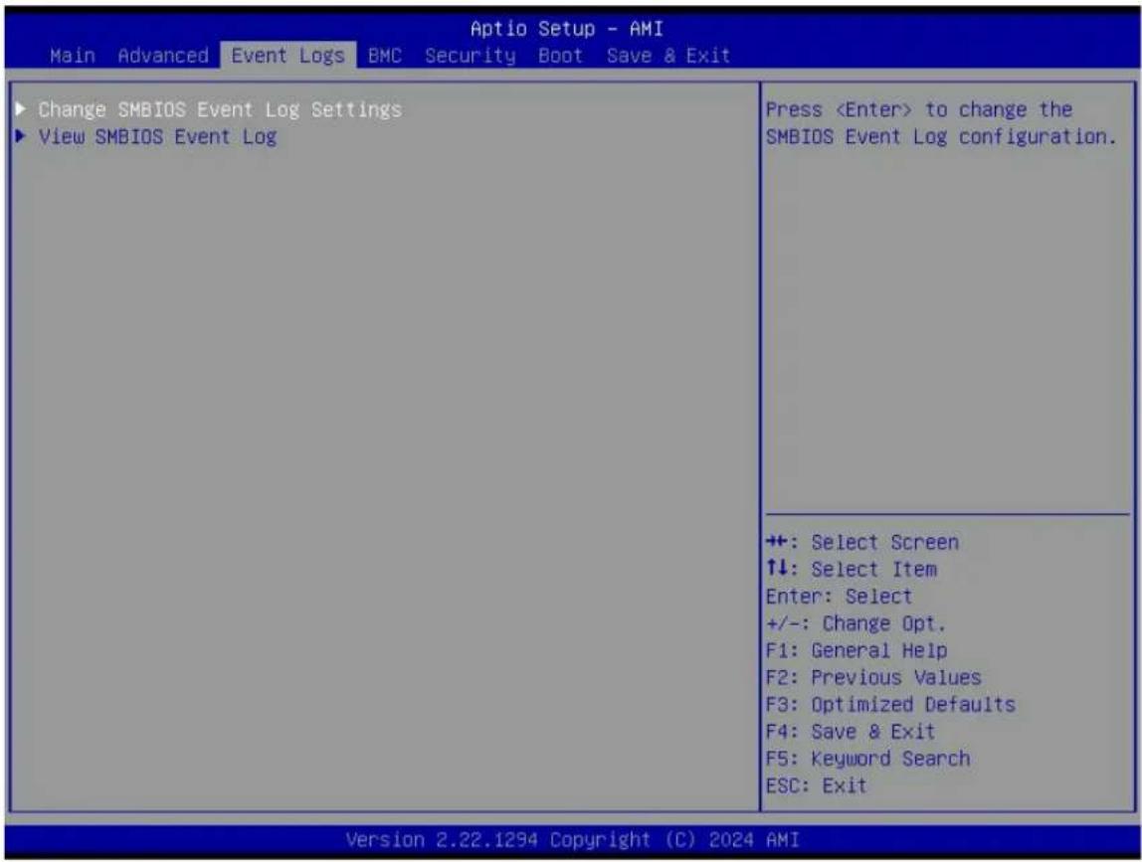Go to the BMC tab
This screenshot has height=862, width=1142.
point(385,56)
